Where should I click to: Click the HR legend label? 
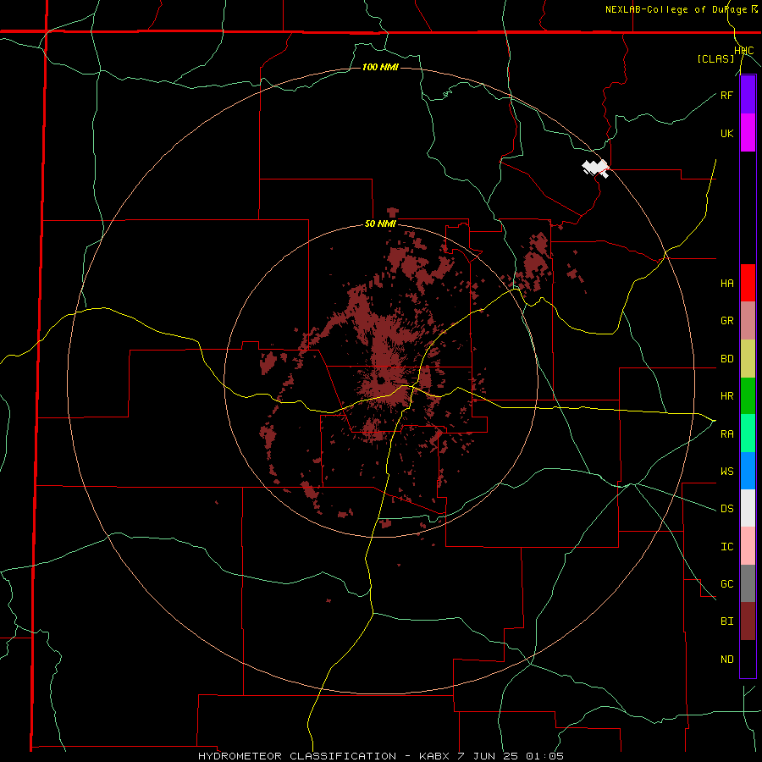pyautogui.click(x=727, y=396)
